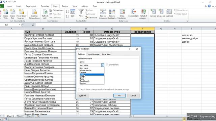The width and height of the screenshot is (216, 121).
Task: Click the Consolidate icon
Action: [133, 13]
